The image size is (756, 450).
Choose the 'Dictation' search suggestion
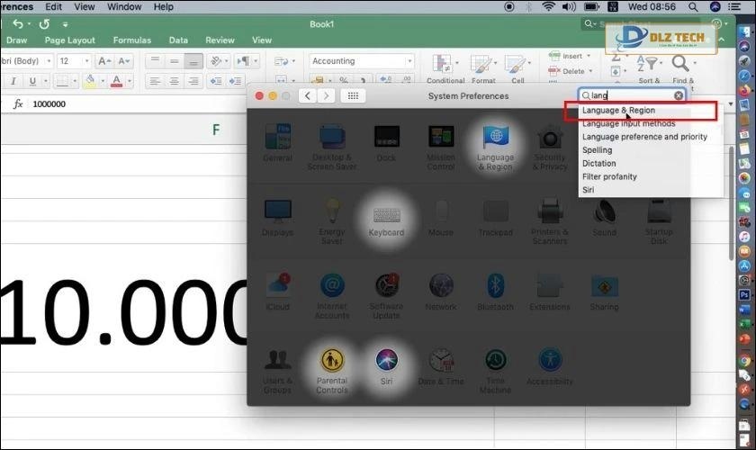(598, 164)
